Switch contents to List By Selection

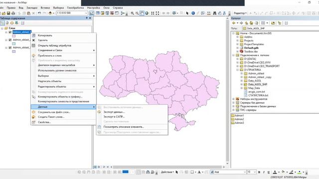point(16,23)
